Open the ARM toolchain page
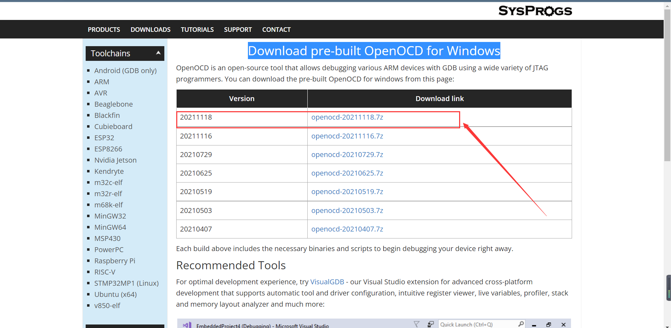The image size is (671, 328). [102, 82]
